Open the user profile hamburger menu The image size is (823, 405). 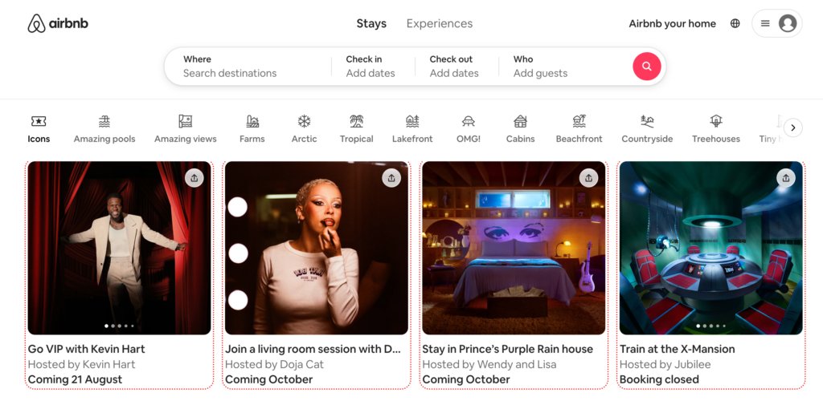(776, 24)
